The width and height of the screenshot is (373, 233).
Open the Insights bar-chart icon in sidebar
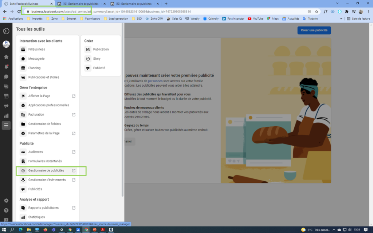pos(6,116)
